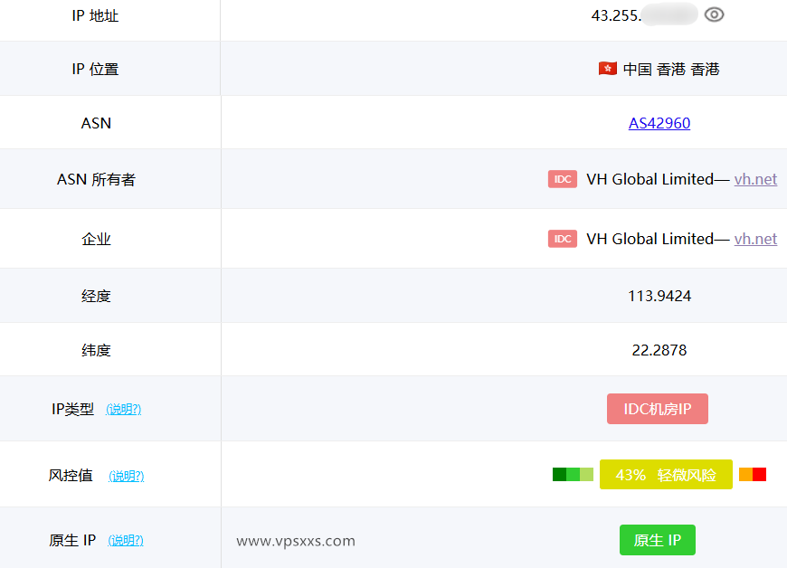Click the 中国 香港 香港 location text
The image size is (787, 568).
(669, 68)
